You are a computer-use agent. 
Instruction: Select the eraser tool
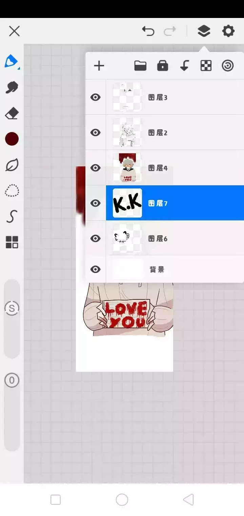pos(12,114)
